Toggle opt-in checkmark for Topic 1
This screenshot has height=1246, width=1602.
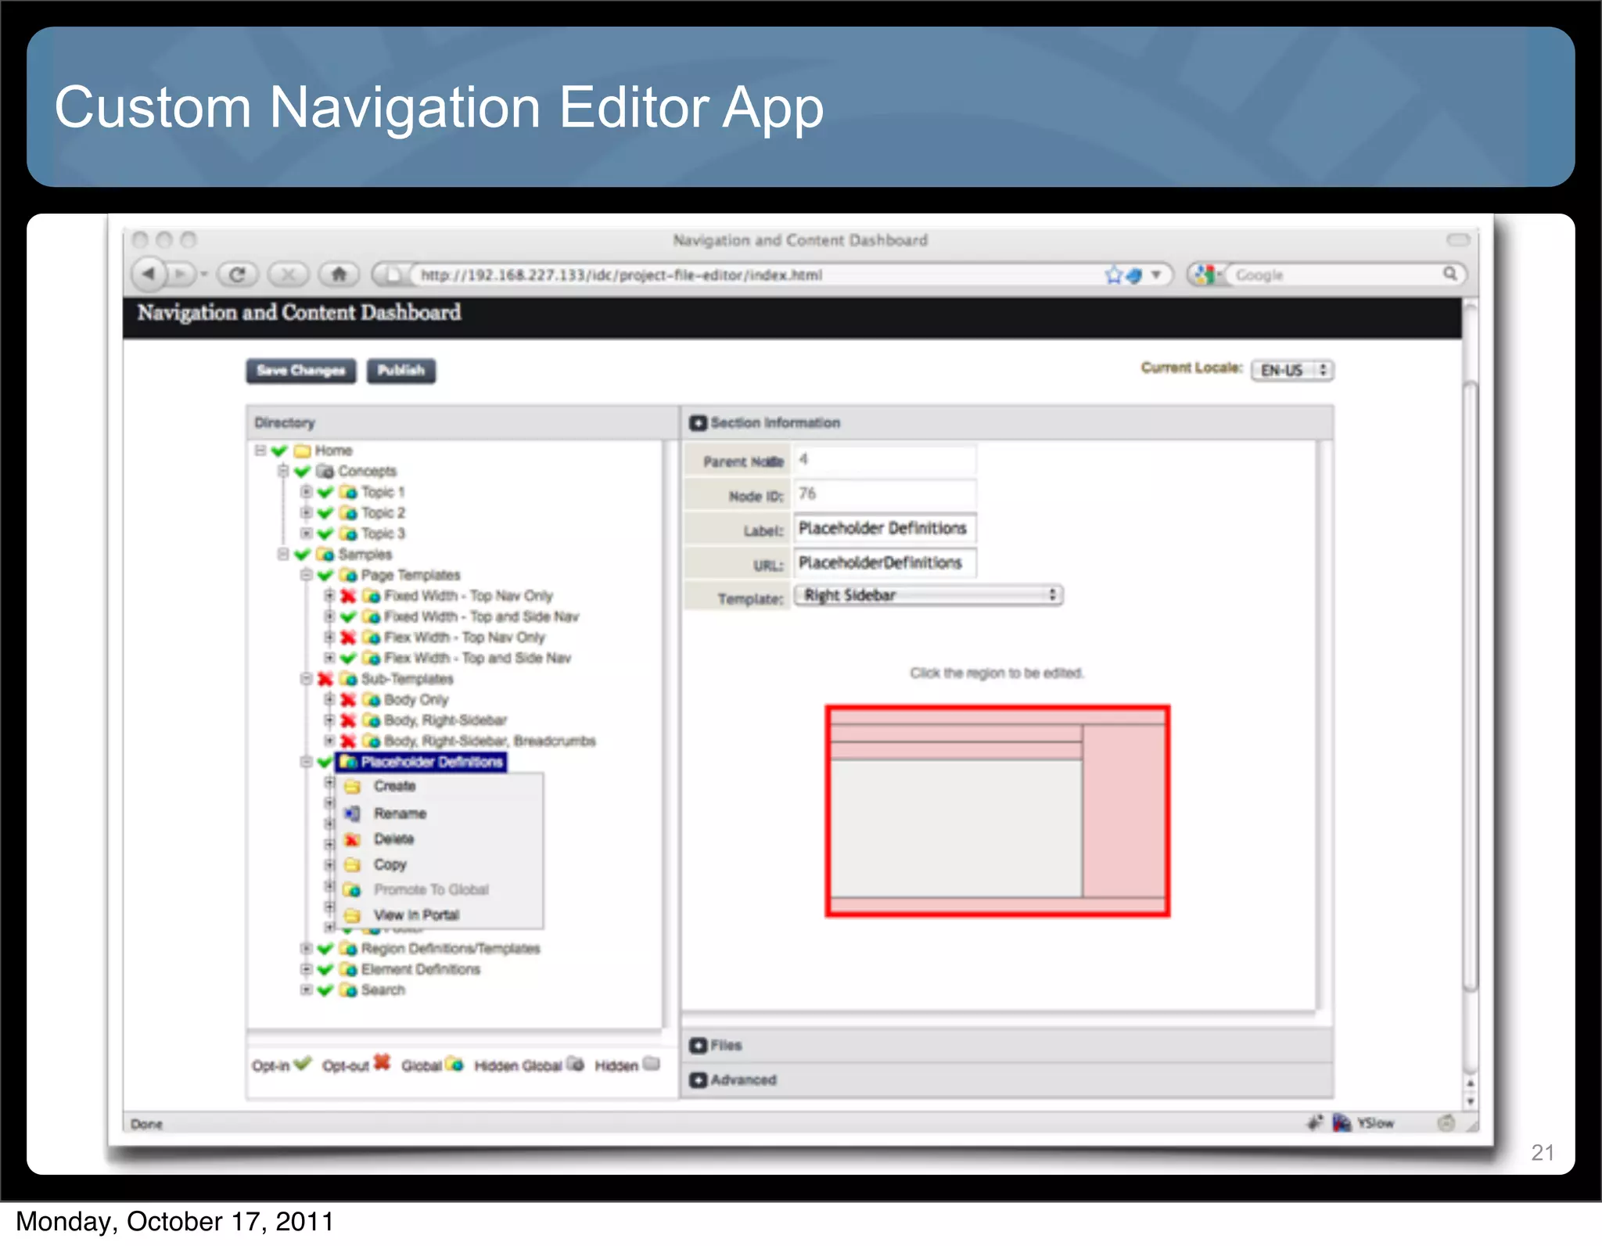[x=325, y=492]
